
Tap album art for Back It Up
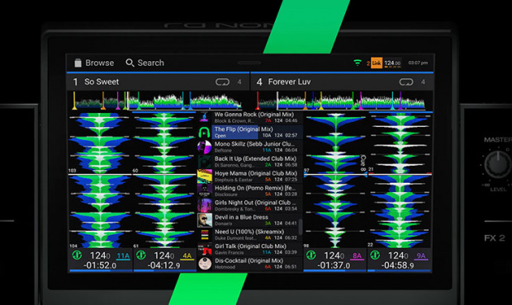point(205,162)
